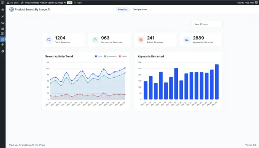
Task: Open the WordPress logo menu
Action: point(3,3)
